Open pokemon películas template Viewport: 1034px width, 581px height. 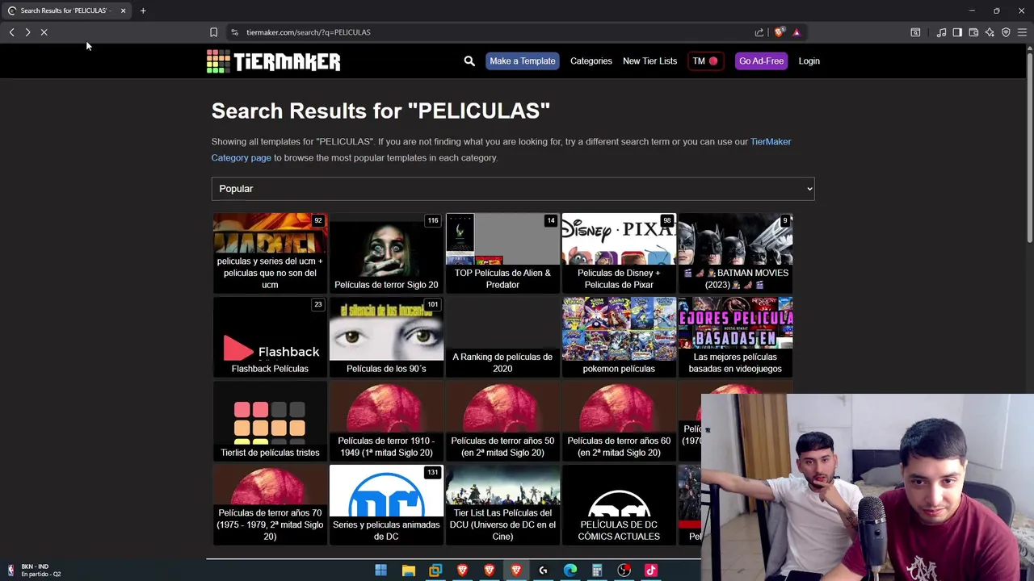[x=619, y=336]
